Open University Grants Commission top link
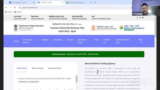The image size is (160, 90). coord(58,17)
